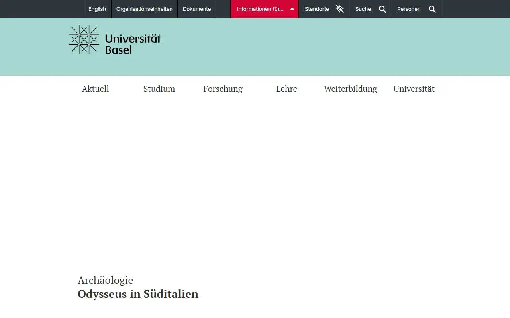Open the Weiterbildung menu

pyautogui.click(x=351, y=89)
